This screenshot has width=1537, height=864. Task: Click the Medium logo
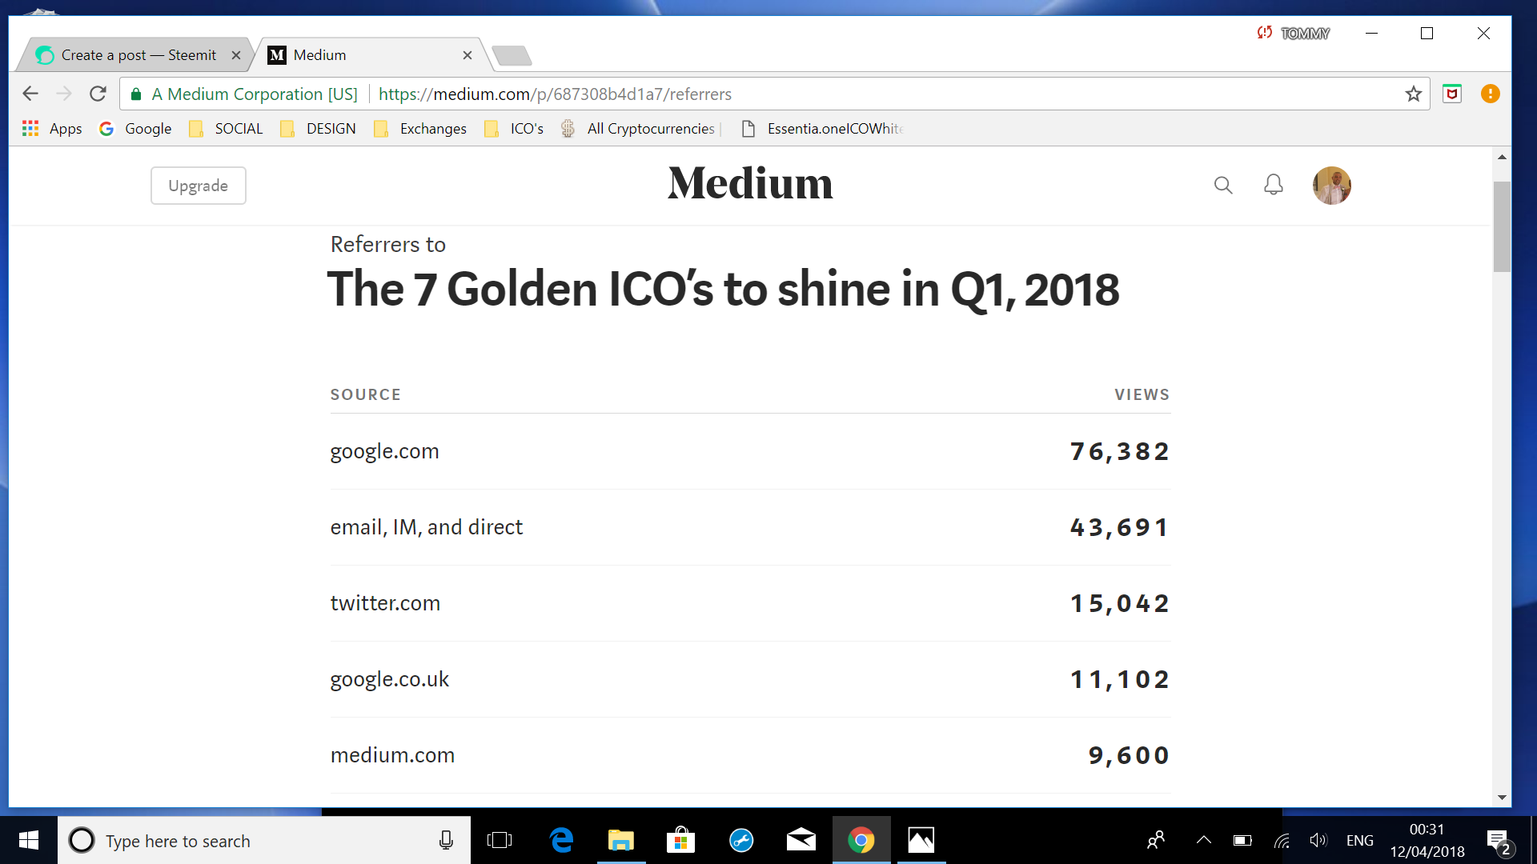(x=750, y=184)
